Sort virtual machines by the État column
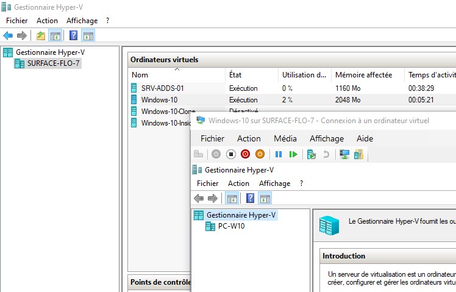456x292 pixels. coord(252,75)
